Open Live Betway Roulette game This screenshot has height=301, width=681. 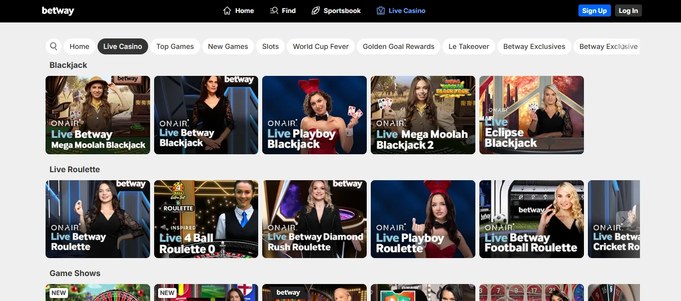click(98, 219)
